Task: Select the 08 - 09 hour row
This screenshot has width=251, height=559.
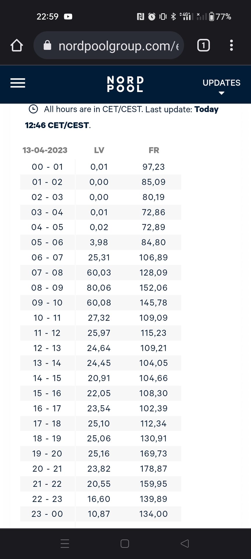Action: [x=47, y=288]
